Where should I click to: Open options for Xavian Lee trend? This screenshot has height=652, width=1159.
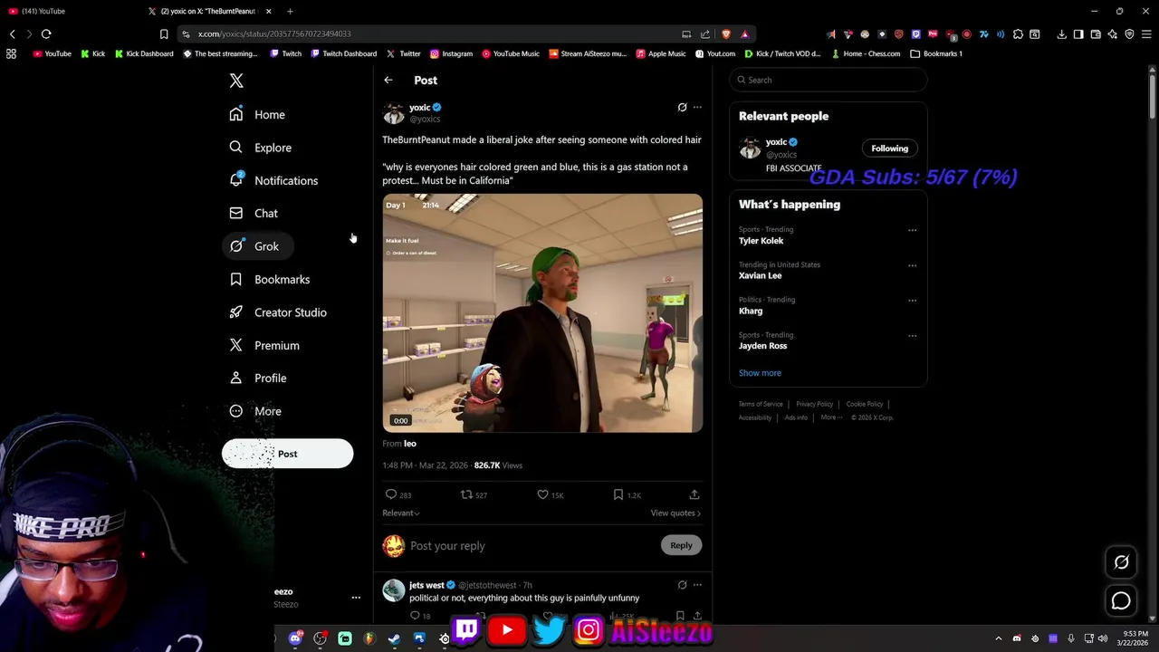coord(912,265)
